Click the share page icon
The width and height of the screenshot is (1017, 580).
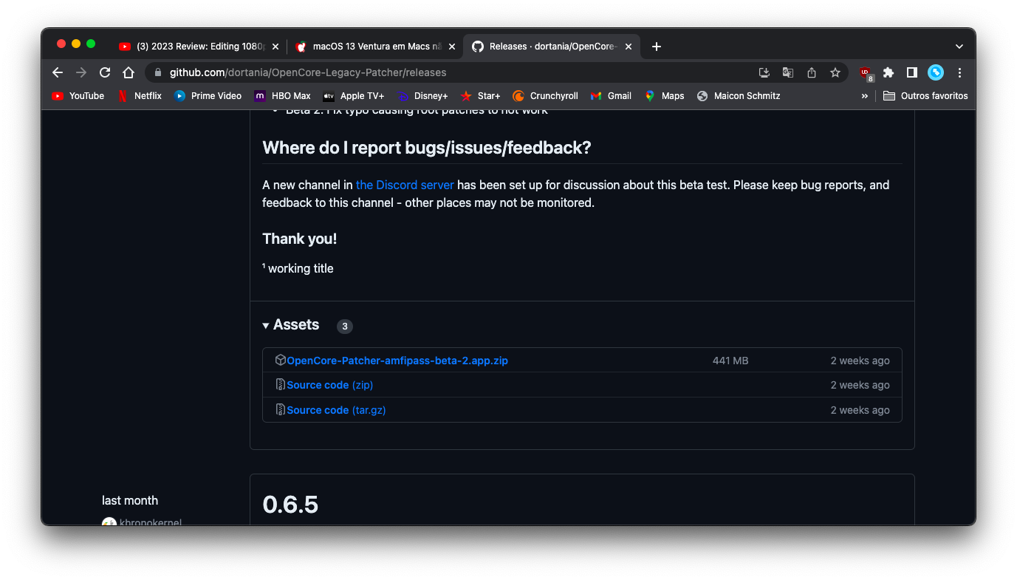point(812,72)
